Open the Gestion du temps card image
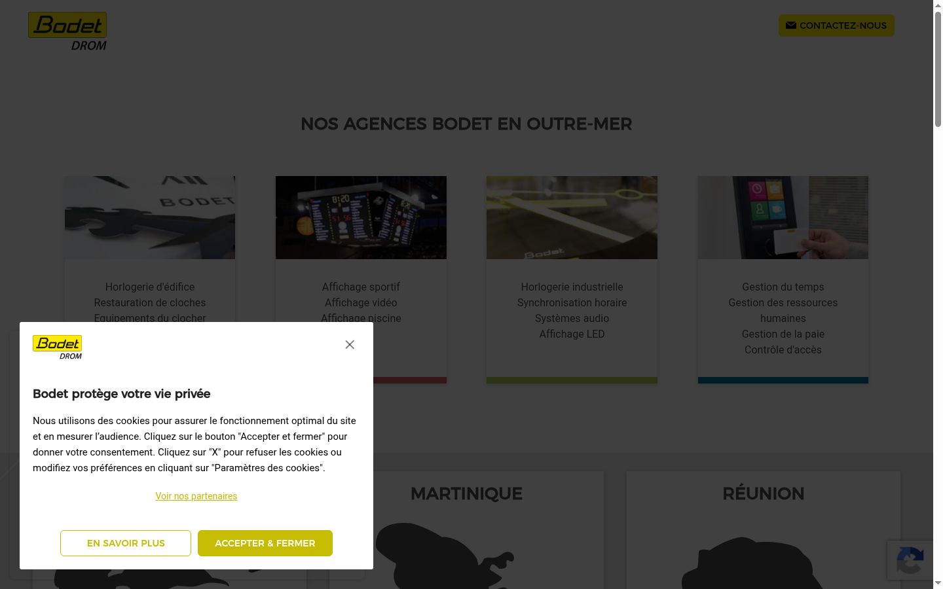Image resolution: width=943 pixels, height=589 pixels. (x=783, y=217)
